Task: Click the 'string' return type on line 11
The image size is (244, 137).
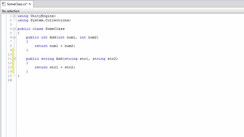Action: (47, 59)
